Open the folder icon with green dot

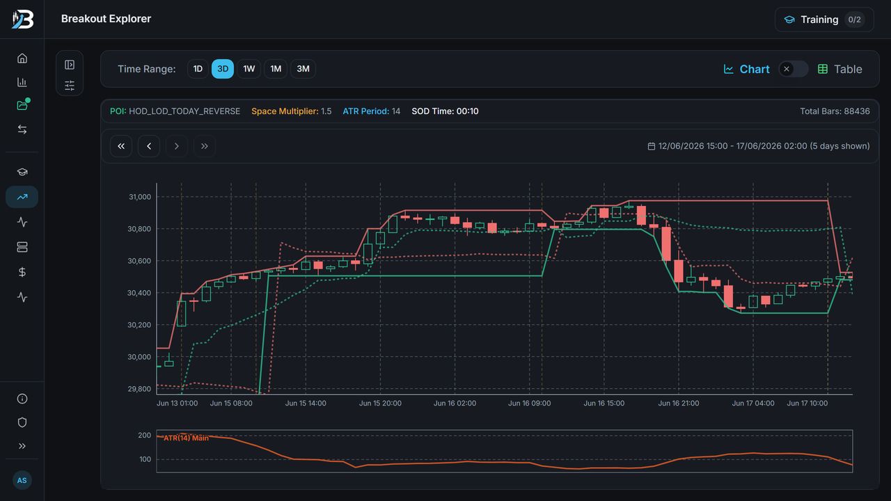(x=22, y=106)
